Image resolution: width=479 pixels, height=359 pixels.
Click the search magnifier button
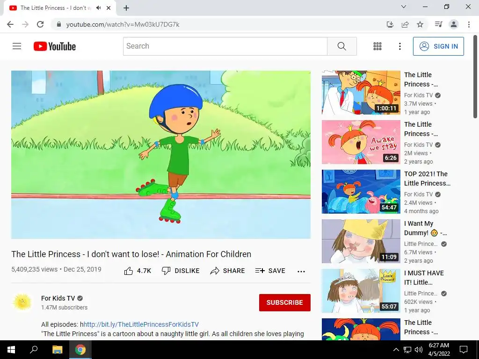click(x=341, y=46)
